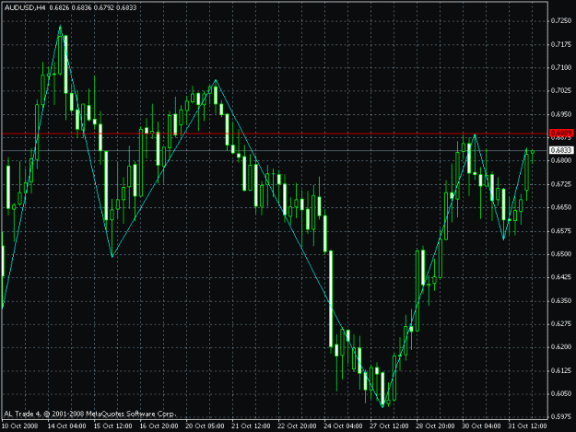Click the 0.6650 price scale value
Viewport: 576px width, 432px height.
coord(561,207)
